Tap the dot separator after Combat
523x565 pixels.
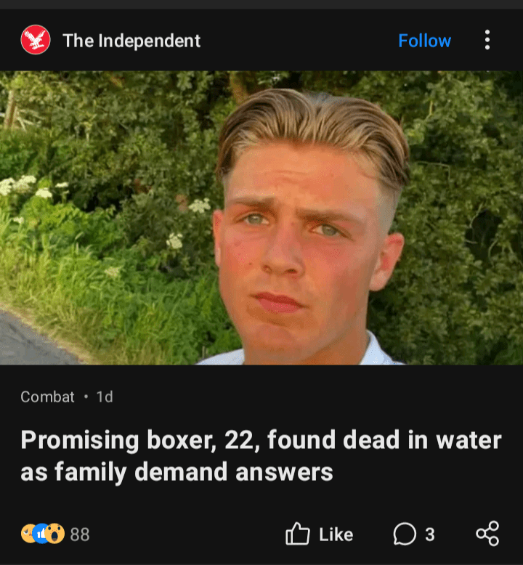[86, 397]
